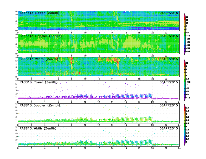Click the "RASS13 Width (Zenith)" panel title

(38, 128)
